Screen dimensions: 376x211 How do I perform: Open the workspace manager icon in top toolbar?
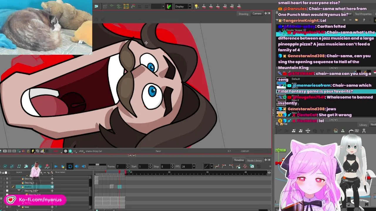point(96,6)
